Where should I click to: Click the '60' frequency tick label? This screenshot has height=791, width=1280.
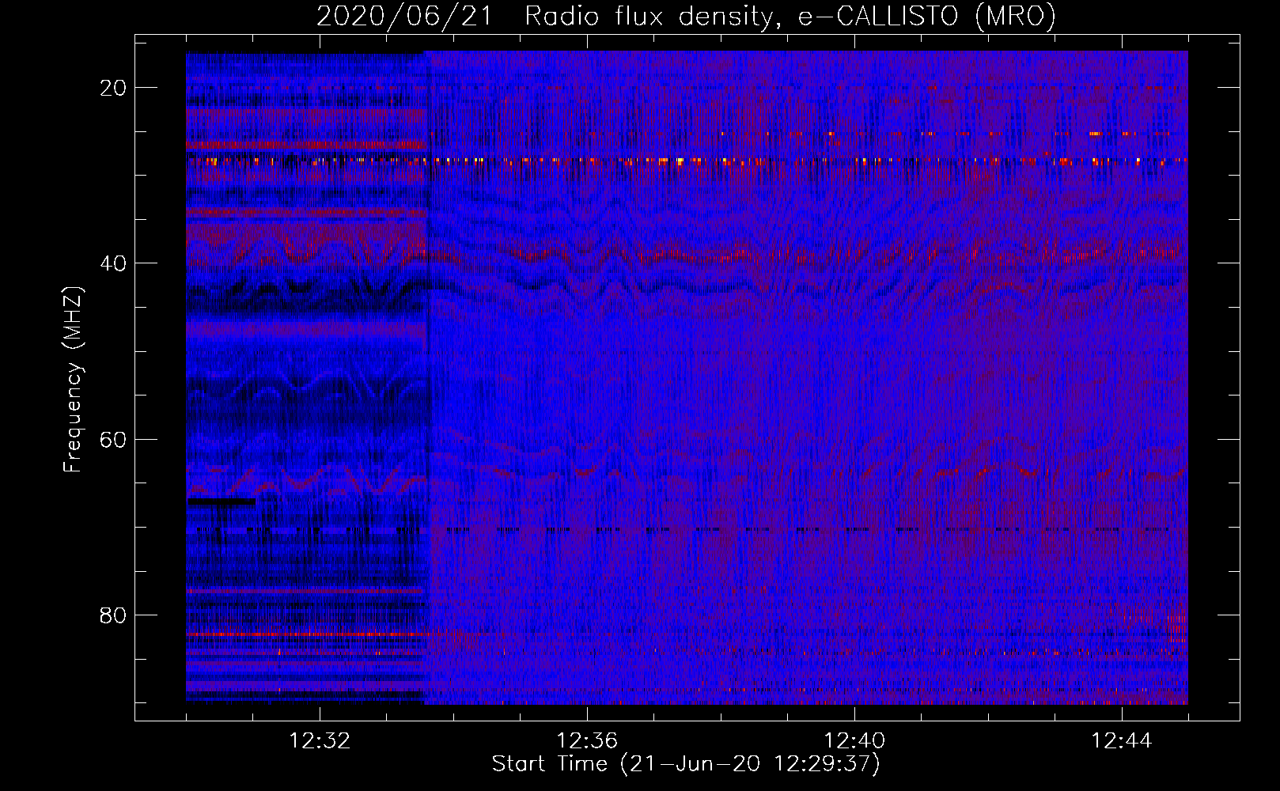(114, 439)
